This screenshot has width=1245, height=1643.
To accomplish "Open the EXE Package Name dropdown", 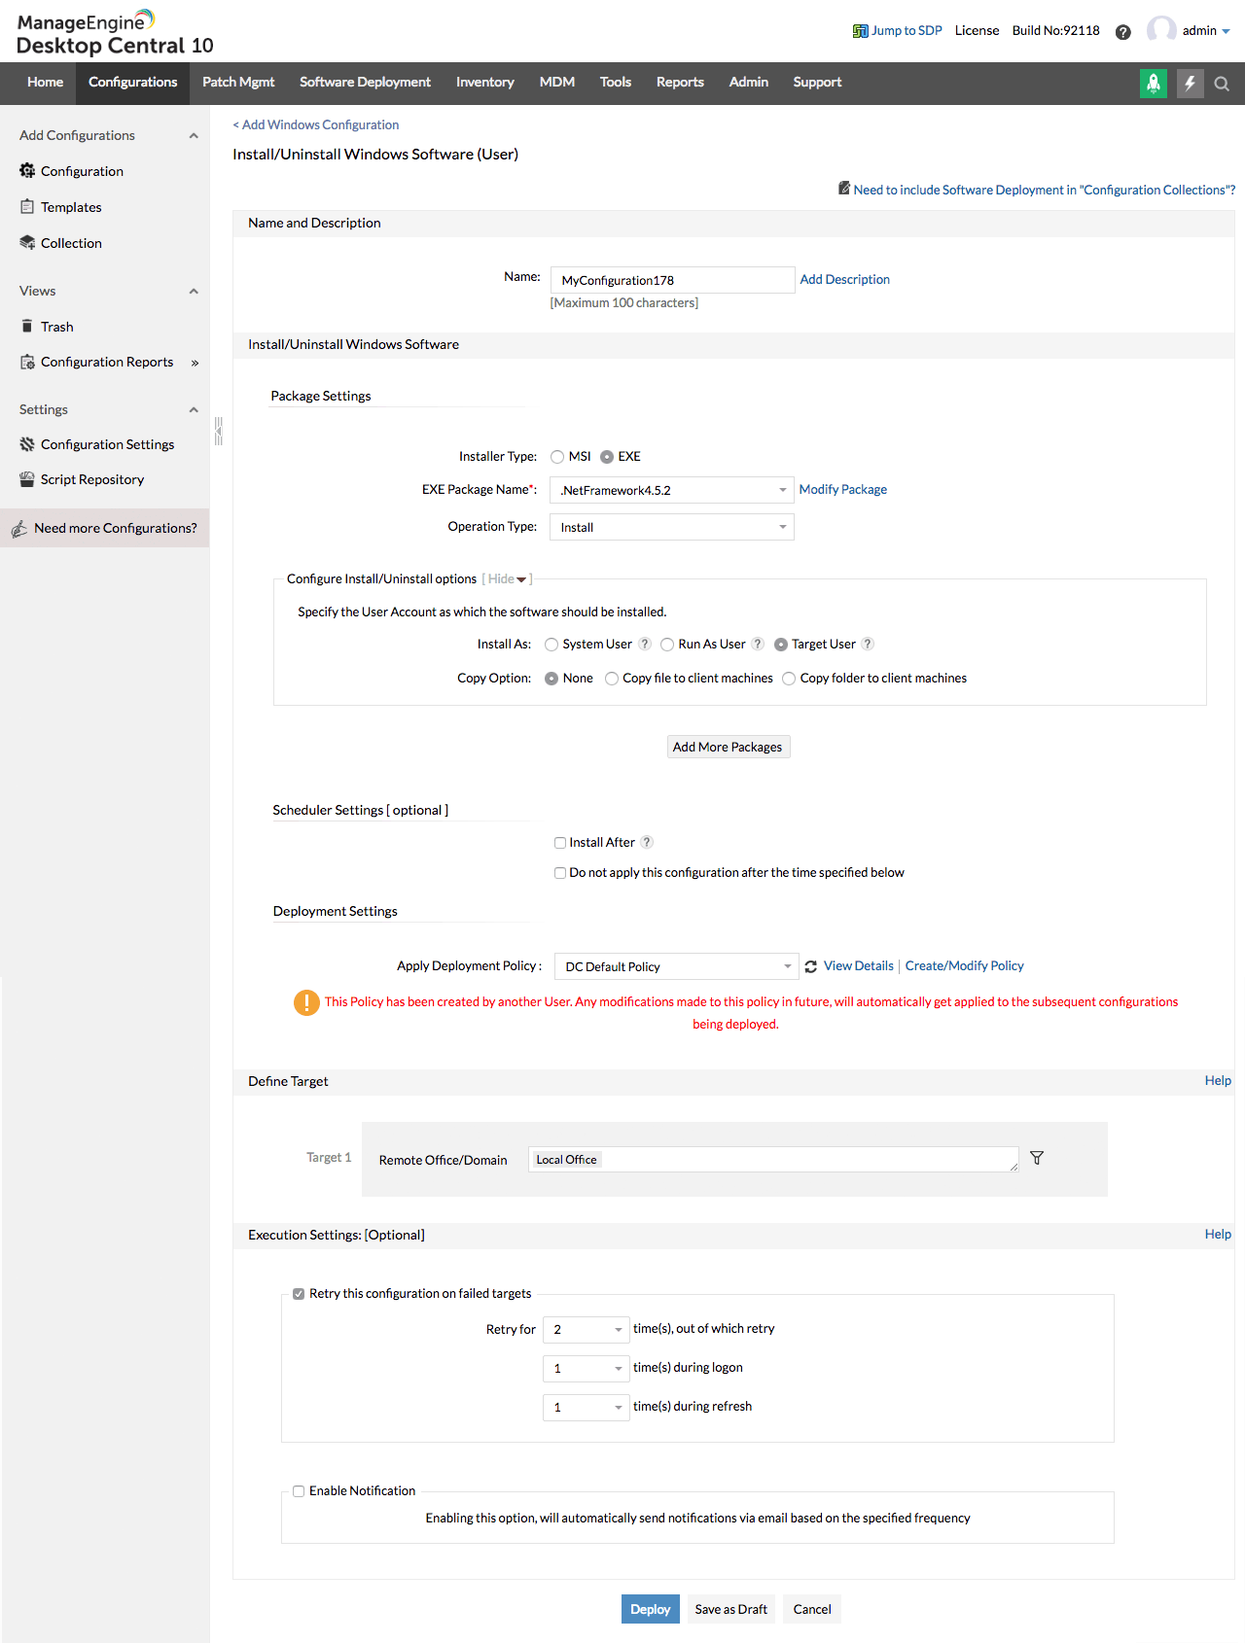I will (672, 490).
